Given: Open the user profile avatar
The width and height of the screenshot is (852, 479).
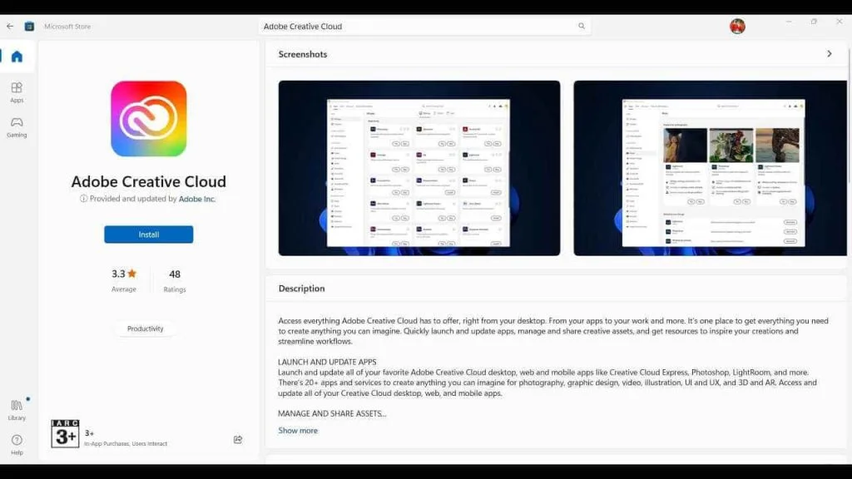Looking at the screenshot, I should point(737,26).
